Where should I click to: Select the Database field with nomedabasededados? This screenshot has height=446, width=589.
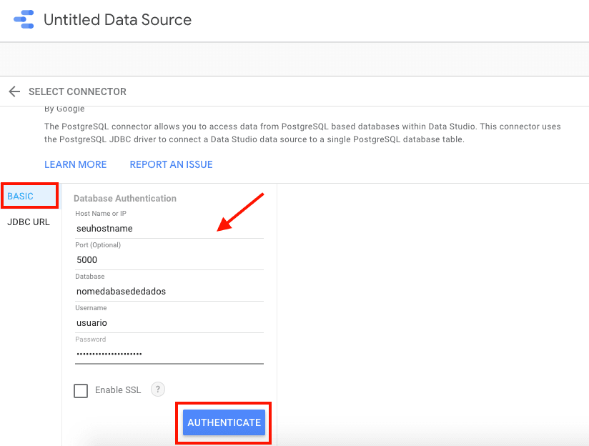(x=169, y=292)
